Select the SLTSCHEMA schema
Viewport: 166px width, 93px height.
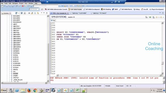pos(17,65)
